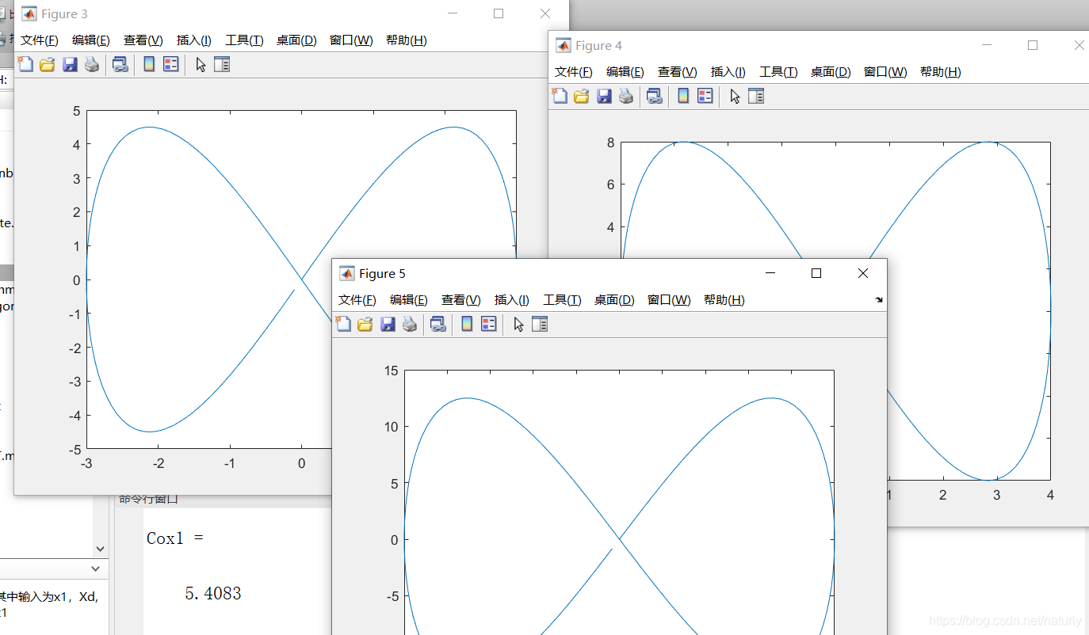
Task: Maximize the Figure 5 window
Action: coord(816,273)
